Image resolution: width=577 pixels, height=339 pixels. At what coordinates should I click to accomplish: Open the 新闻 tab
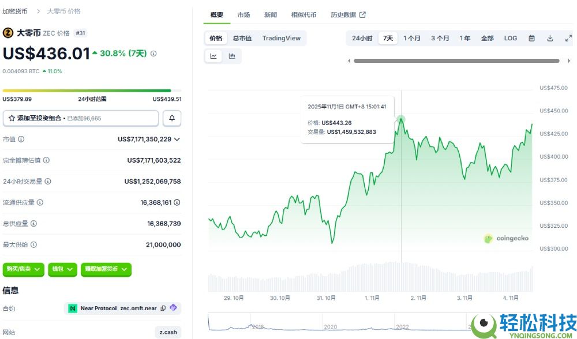pos(271,15)
